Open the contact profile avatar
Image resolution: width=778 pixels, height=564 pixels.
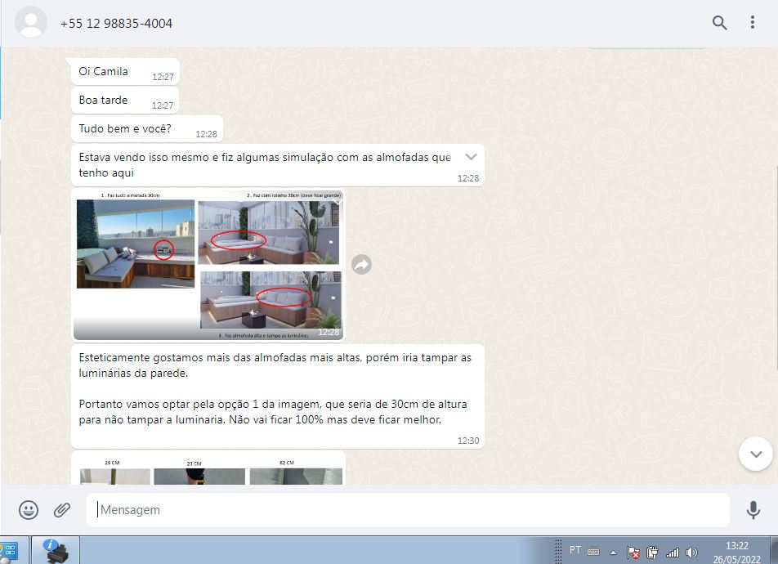(31, 22)
